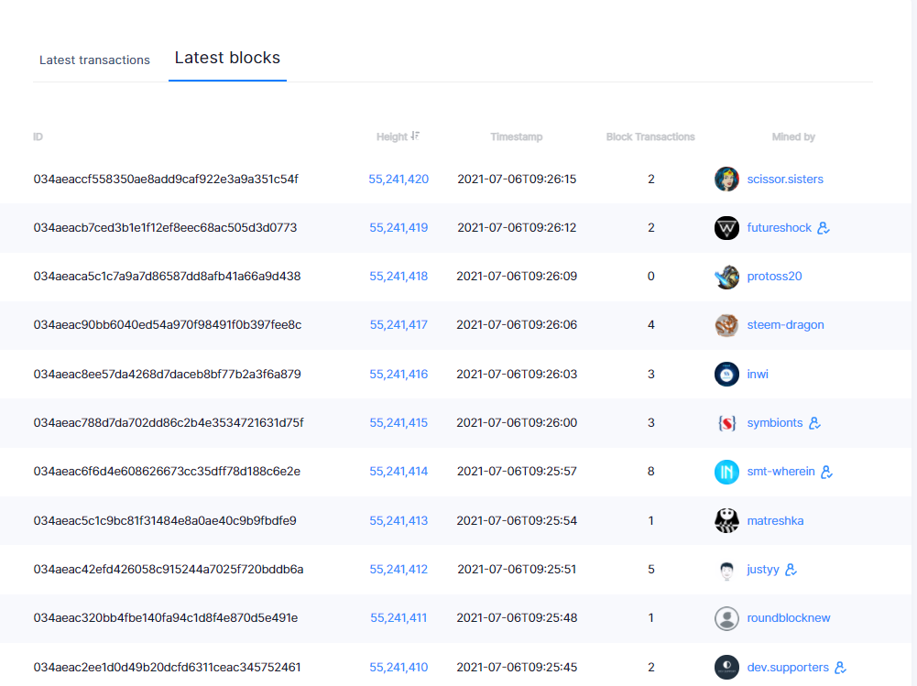
Task: Open scissor.sisters miner profile link
Action: point(785,179)
